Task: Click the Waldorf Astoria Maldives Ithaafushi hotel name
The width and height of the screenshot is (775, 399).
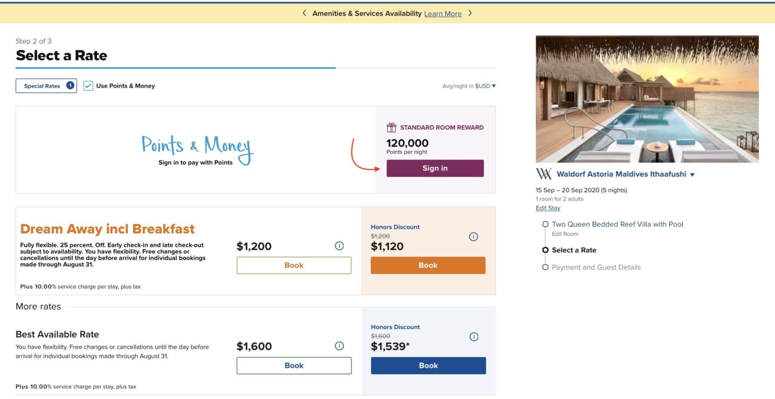Action: pos(621,174)
